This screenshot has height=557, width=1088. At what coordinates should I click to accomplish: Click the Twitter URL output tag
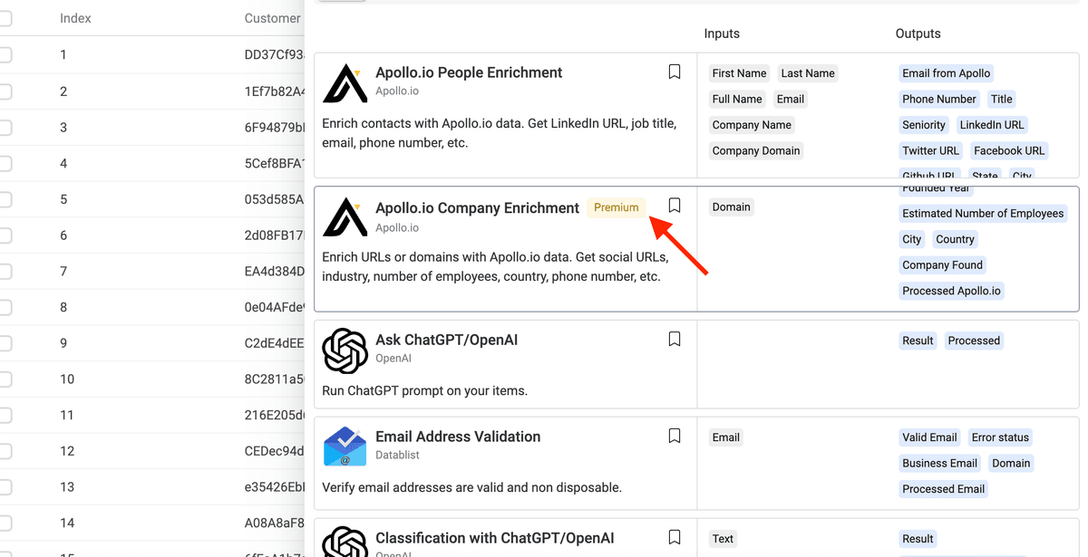(x=930, y=150)
